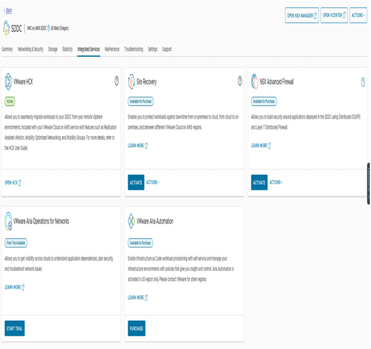Click the NSX Advanced Firewall title
Image resolution: width=371 pixels, height=349 pixels.
tap(277, 82)
